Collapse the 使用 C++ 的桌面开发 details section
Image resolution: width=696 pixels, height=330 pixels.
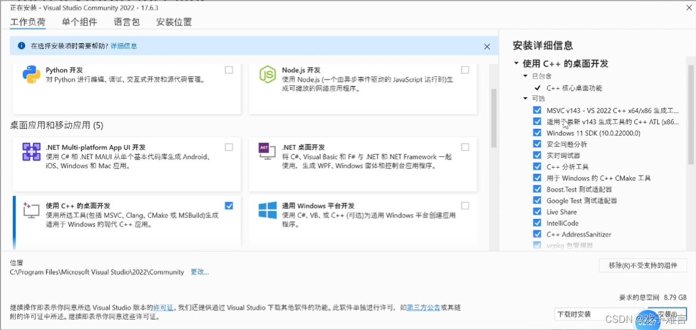coord(516,63)
